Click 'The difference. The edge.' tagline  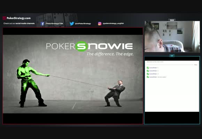[110, 54]
